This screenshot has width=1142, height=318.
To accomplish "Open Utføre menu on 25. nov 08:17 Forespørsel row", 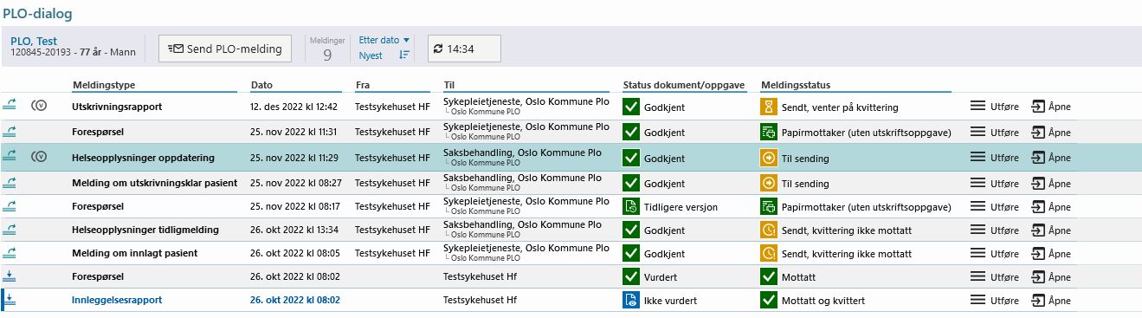I will [994, 206].
